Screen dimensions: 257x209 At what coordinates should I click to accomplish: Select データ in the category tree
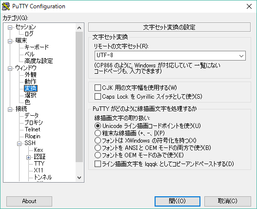[x=32, y=116]
